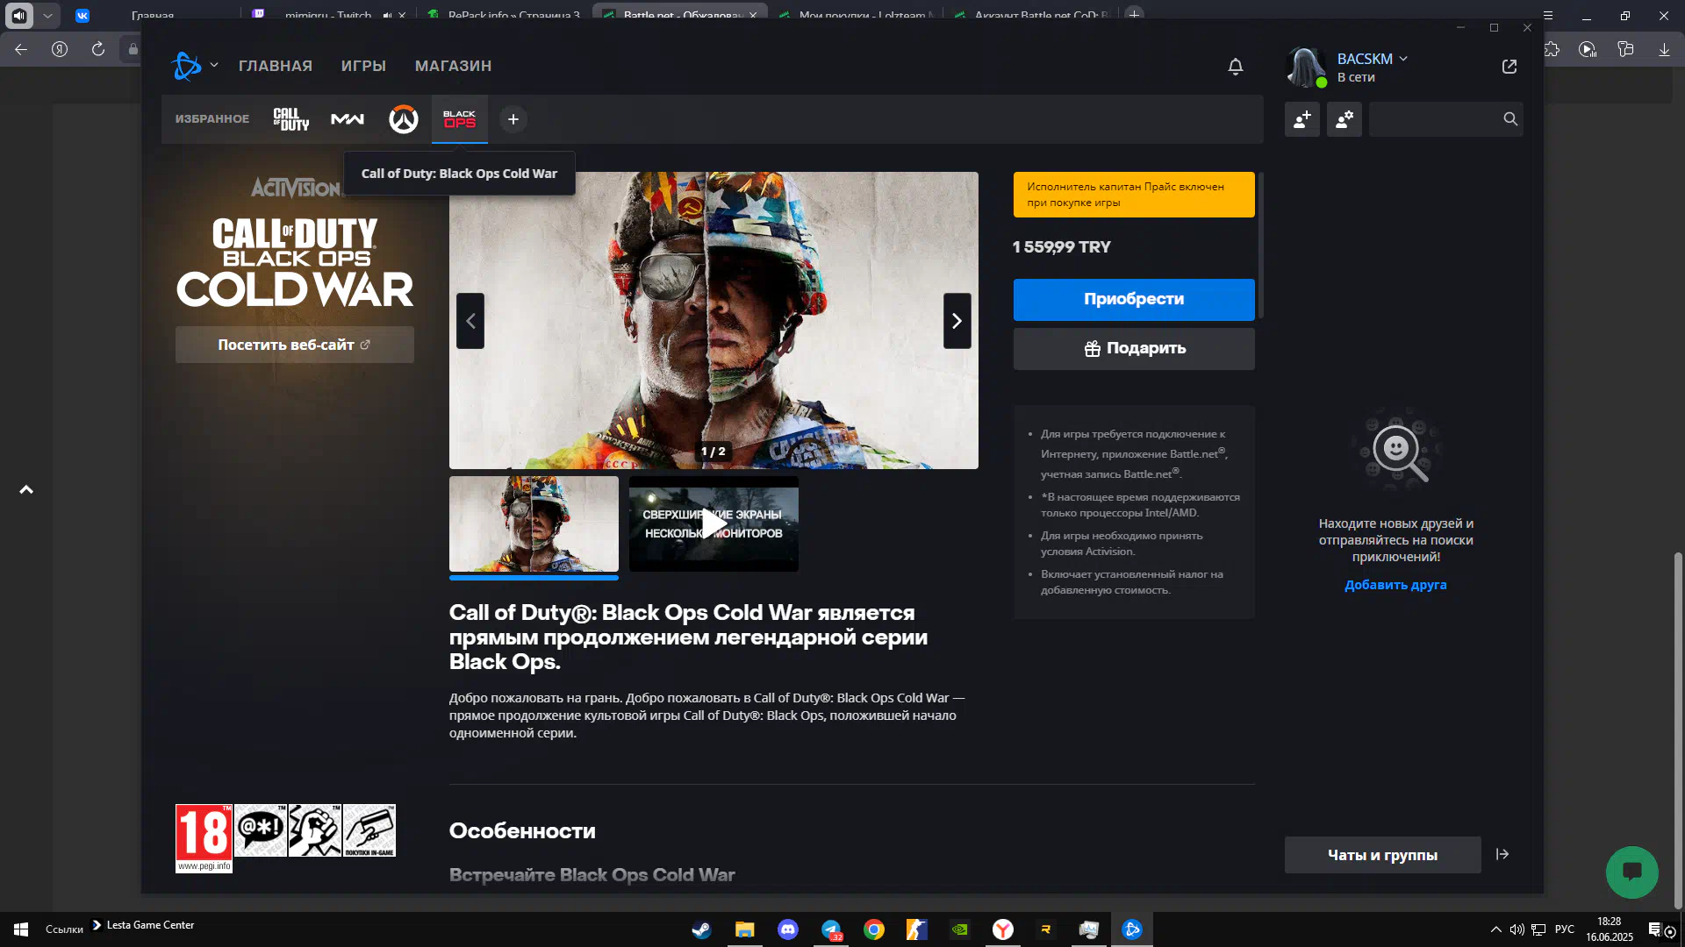Click the 1 559,99 TRY price text
Screen dimensions: 1685x947
[x=1062, y=247]
